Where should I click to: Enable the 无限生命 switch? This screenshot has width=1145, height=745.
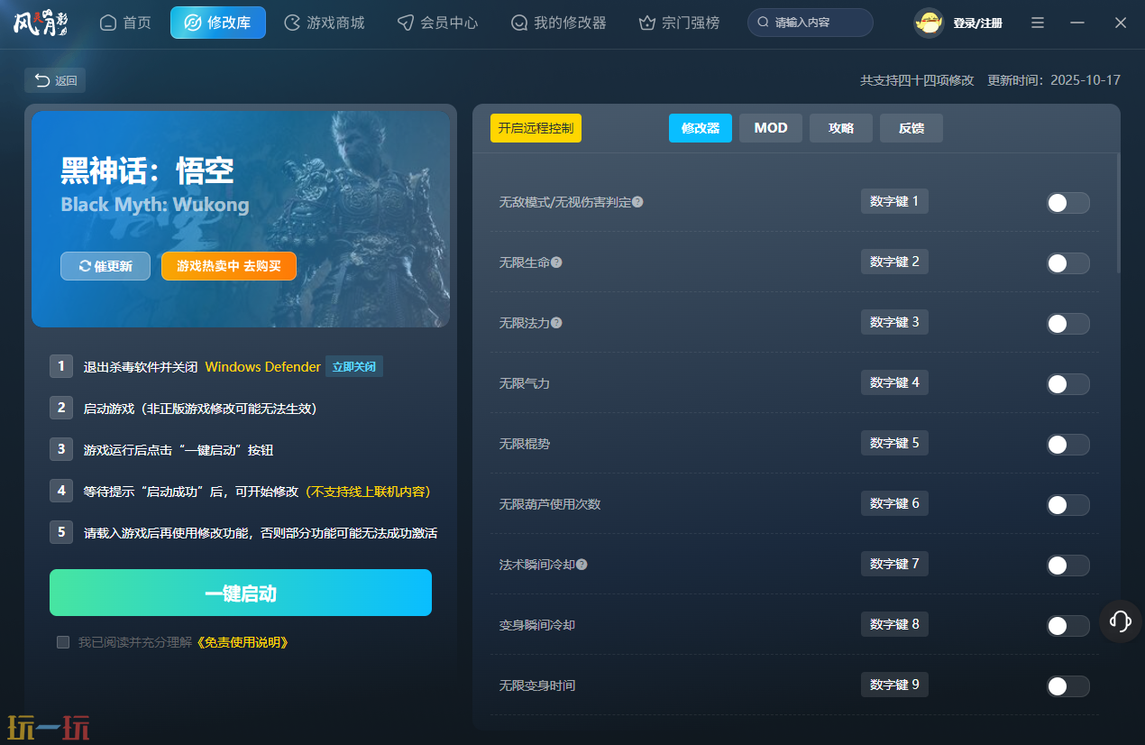pyautogui.click(x=1068, y=263)
